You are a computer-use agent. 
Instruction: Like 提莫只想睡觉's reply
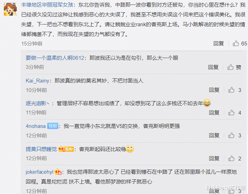(x=231, y=158)
